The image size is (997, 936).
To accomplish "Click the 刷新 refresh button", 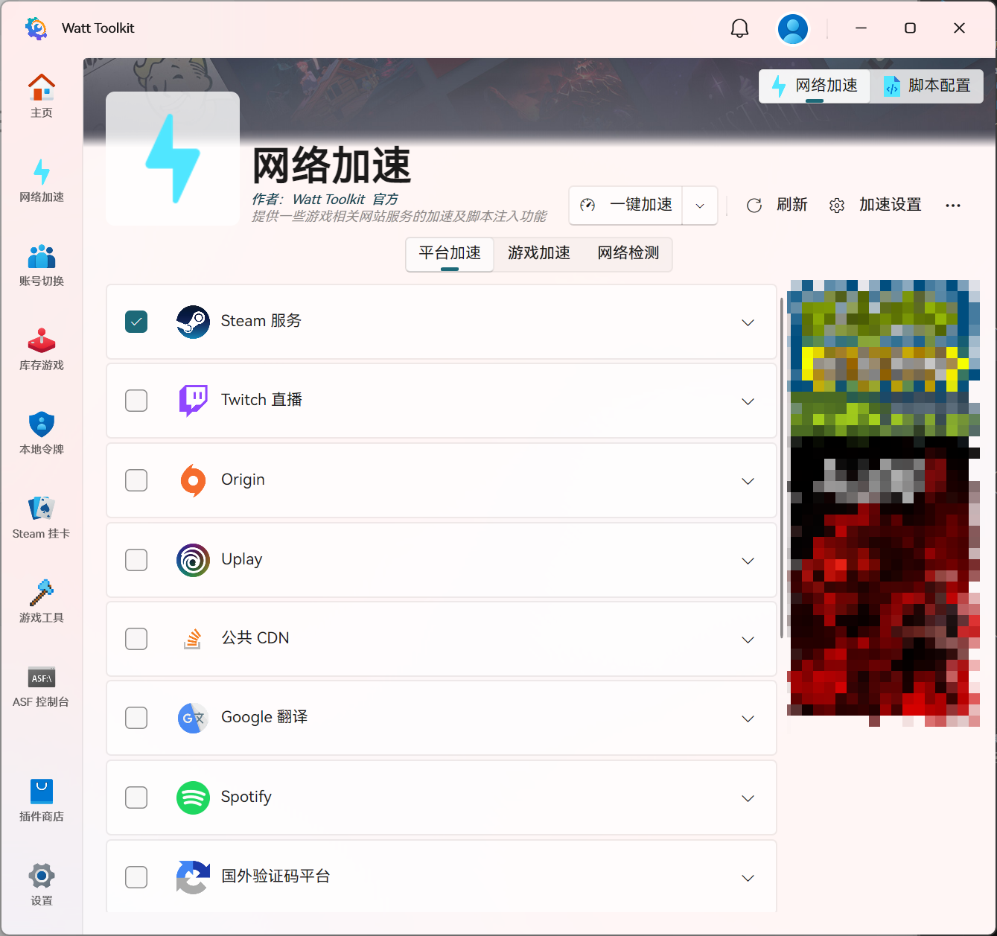I will (777, 205).
